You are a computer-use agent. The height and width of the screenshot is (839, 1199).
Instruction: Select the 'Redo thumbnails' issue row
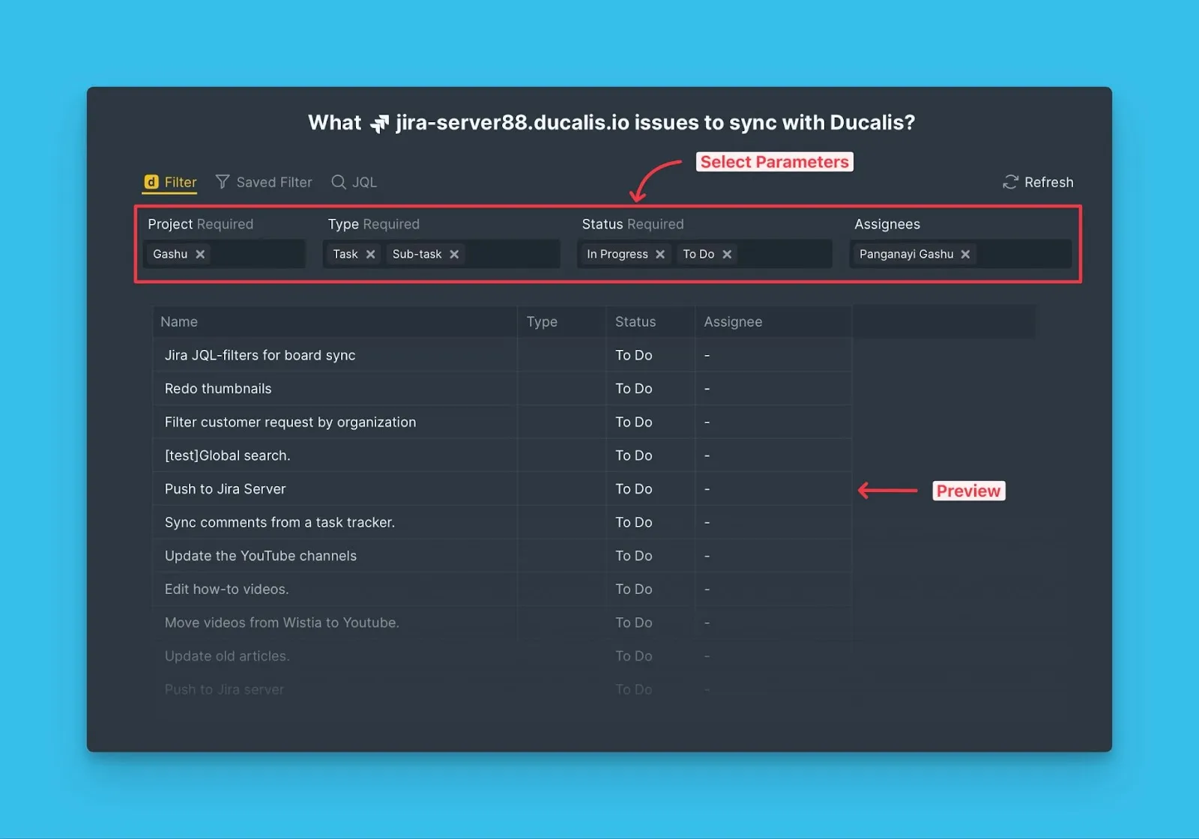click(218, 389)
